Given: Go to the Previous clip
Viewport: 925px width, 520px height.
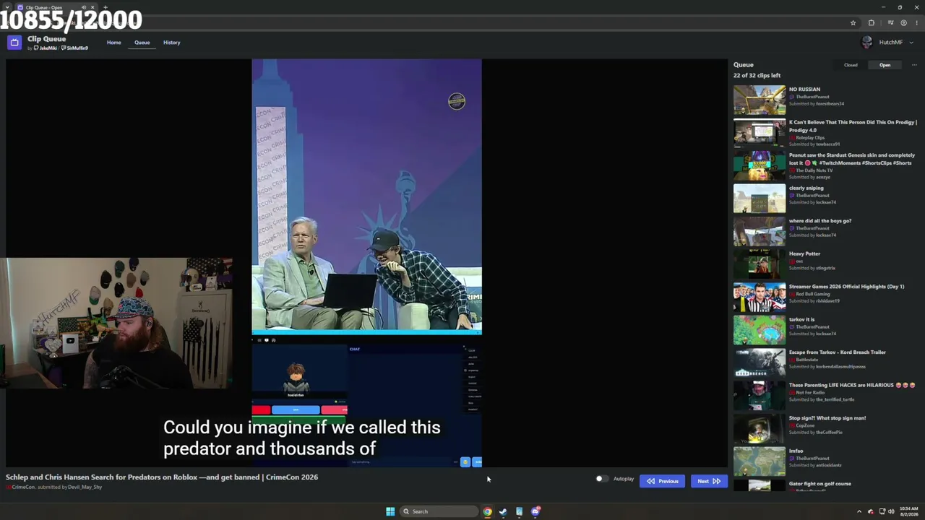Looking at the screenshot, I should 662,481.
